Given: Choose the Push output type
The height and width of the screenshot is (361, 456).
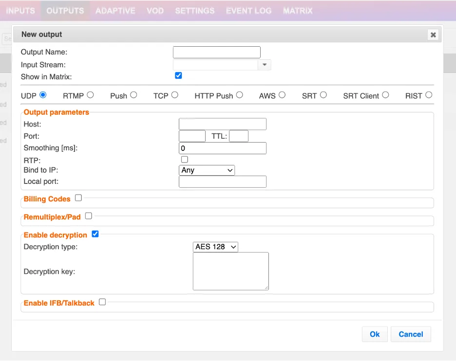Looking at the screenshot, I should [x=133, y=95].
